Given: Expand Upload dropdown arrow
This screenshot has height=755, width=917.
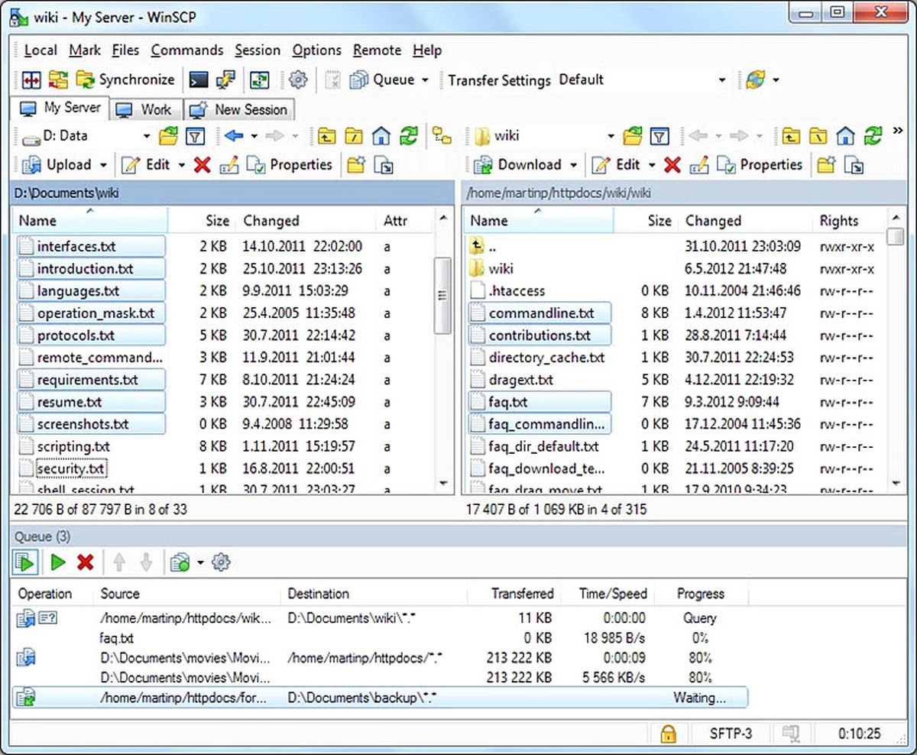Looking at the screenshot, I should click(x=104, y=164).
